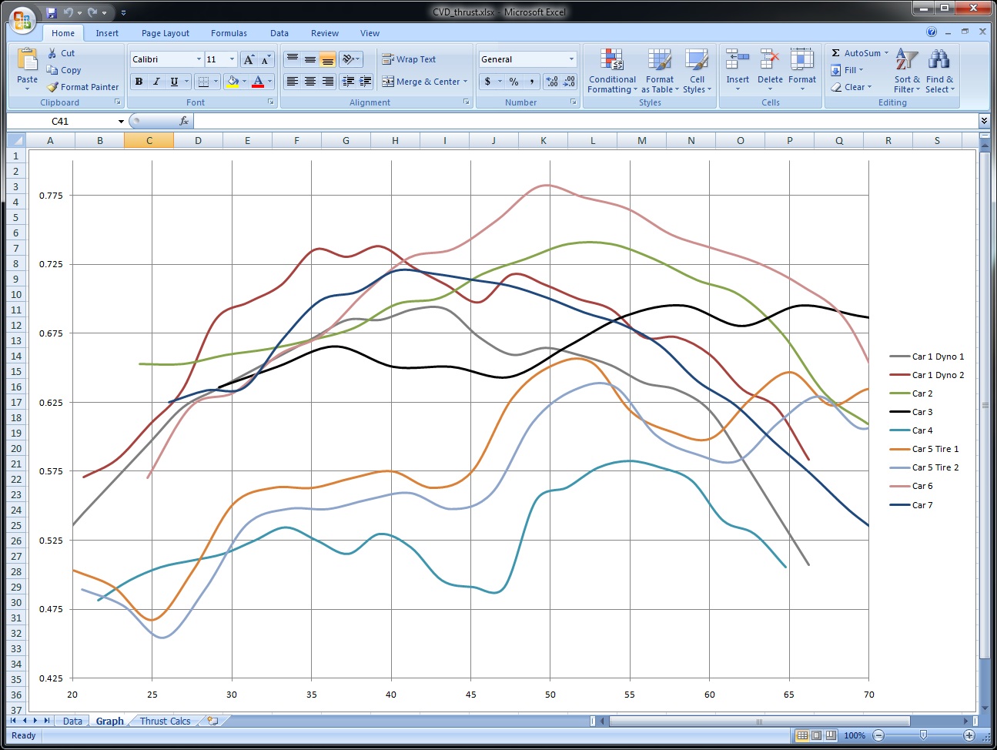Screen dimensions: 997x750
Task: Open Excel Help question mark
Action: point(932,32)
